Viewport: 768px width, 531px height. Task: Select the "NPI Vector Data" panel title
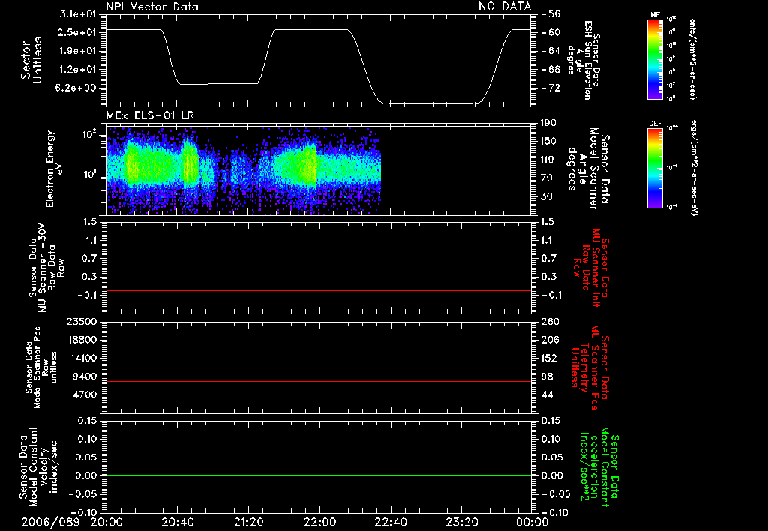[x=152, y=7]
